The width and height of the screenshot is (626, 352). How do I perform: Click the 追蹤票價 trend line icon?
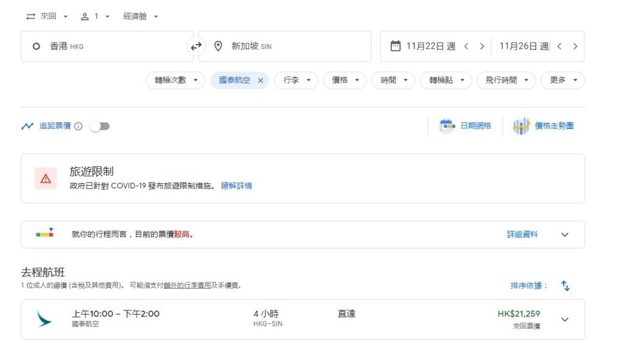[27, 126]
